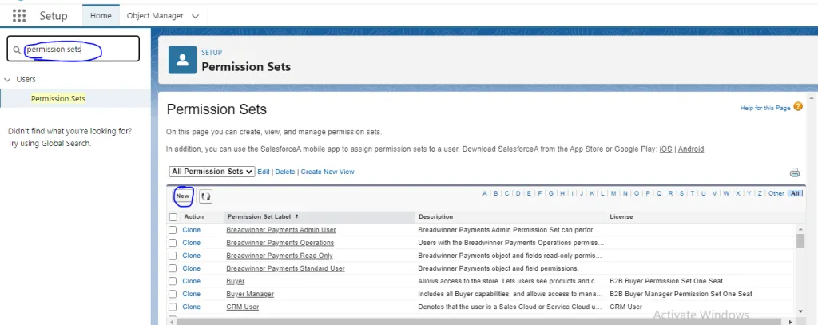Tick the checkbox for the Buyer row

coord(173,281)
